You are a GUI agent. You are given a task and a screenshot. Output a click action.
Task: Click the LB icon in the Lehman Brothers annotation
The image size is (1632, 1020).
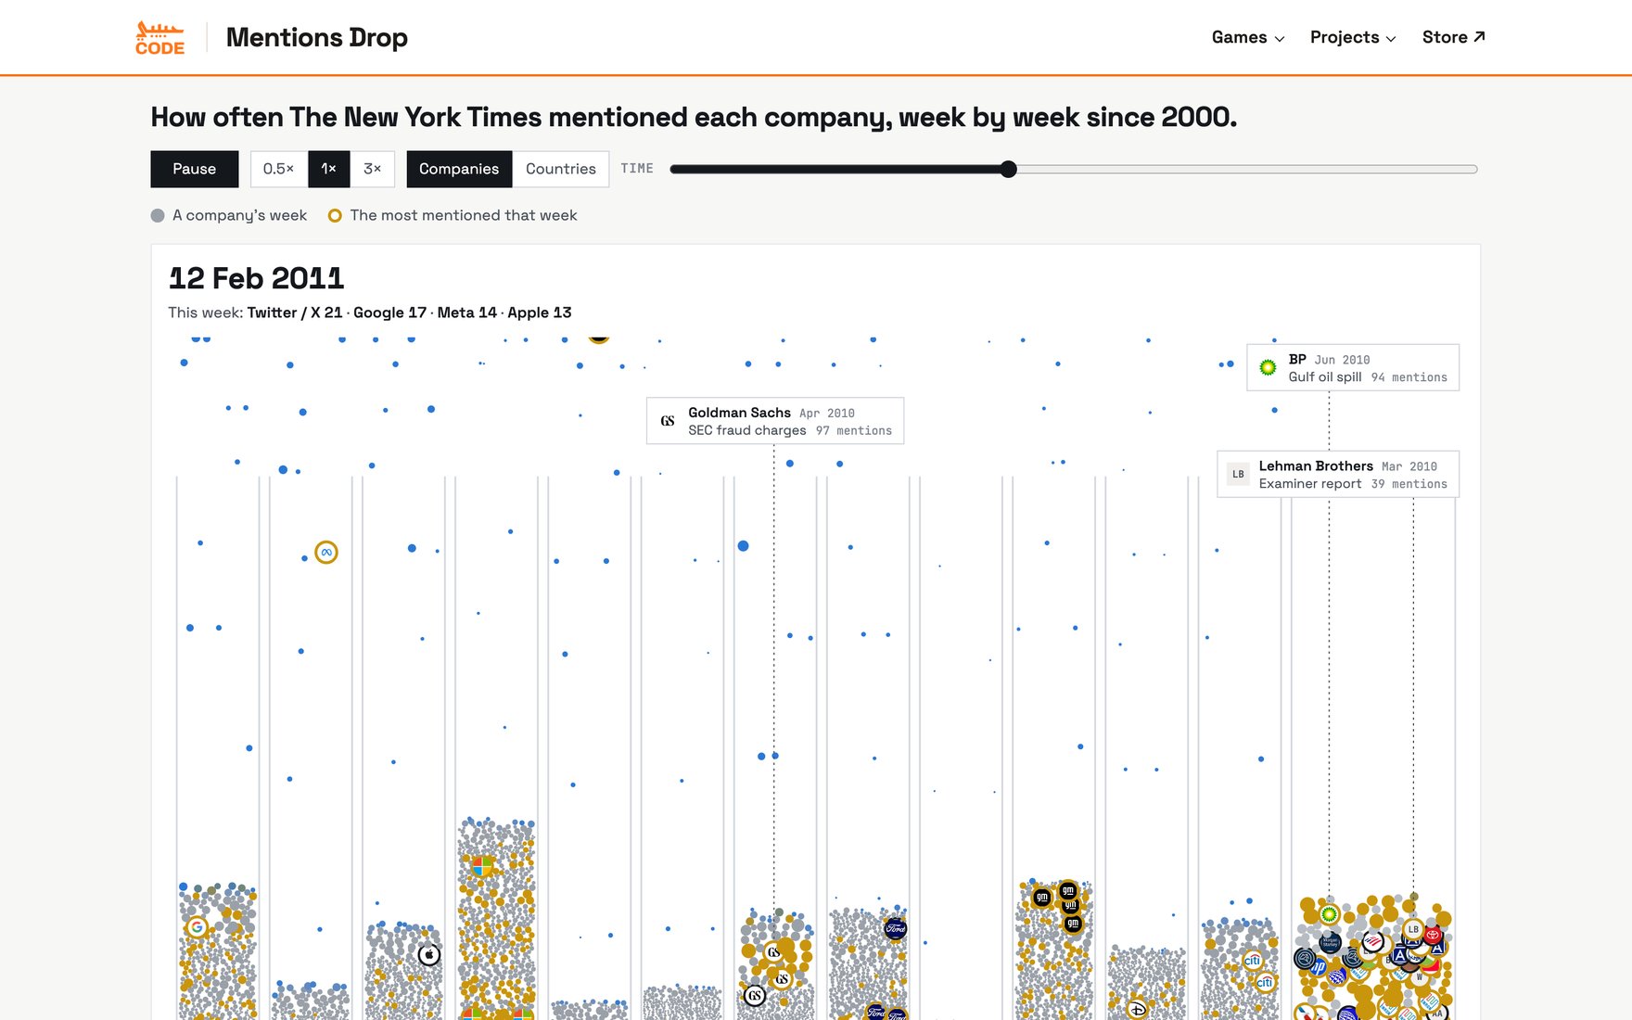pos(1238,474)
